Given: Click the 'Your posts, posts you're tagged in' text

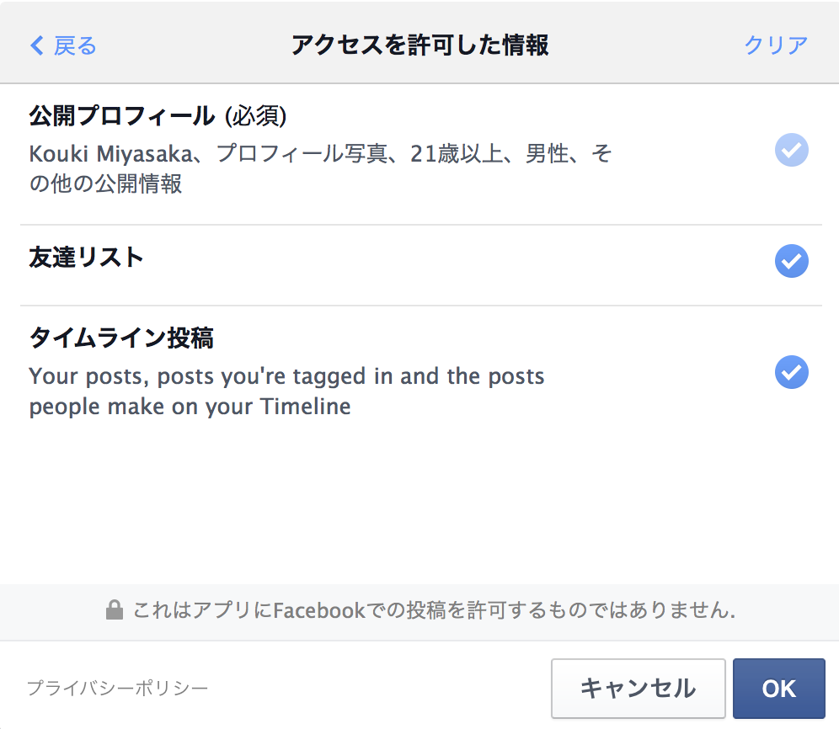Looking at the screenshot, I should (x=286, y=376).
